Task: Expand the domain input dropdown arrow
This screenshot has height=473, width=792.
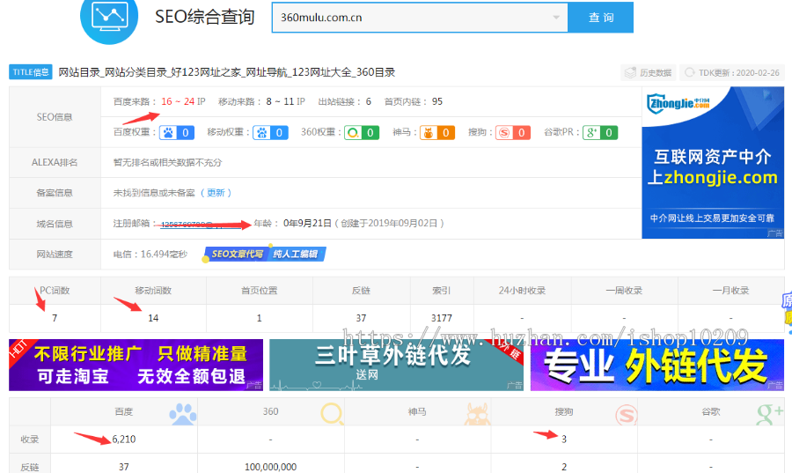Action: click(555, 18)
